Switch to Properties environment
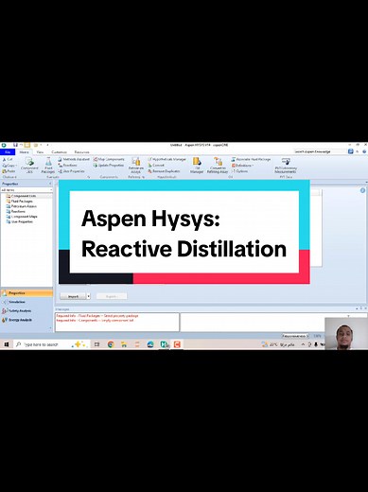This screenshot has height=492, width=368. click(26, 293)
